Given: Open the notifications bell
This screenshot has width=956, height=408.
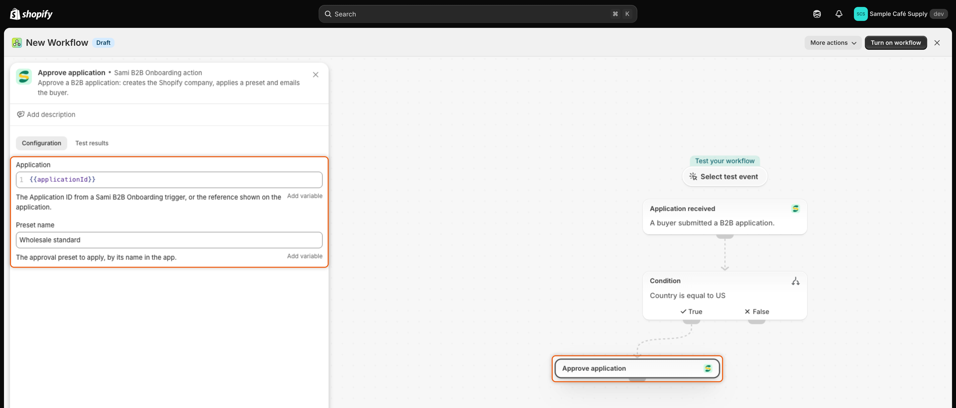Looking at the screenshot, I should (839, 14).
